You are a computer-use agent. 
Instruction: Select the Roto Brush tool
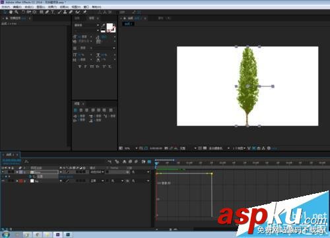(78, 12)
